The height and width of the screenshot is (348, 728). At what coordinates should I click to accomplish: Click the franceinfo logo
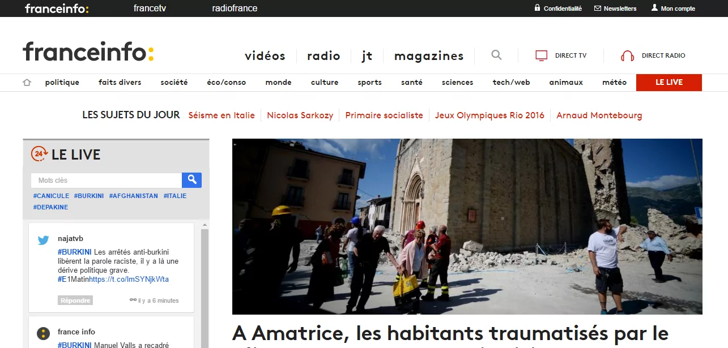click(88, 51)
